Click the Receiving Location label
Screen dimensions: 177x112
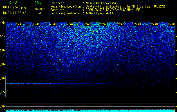pos(66,6)
